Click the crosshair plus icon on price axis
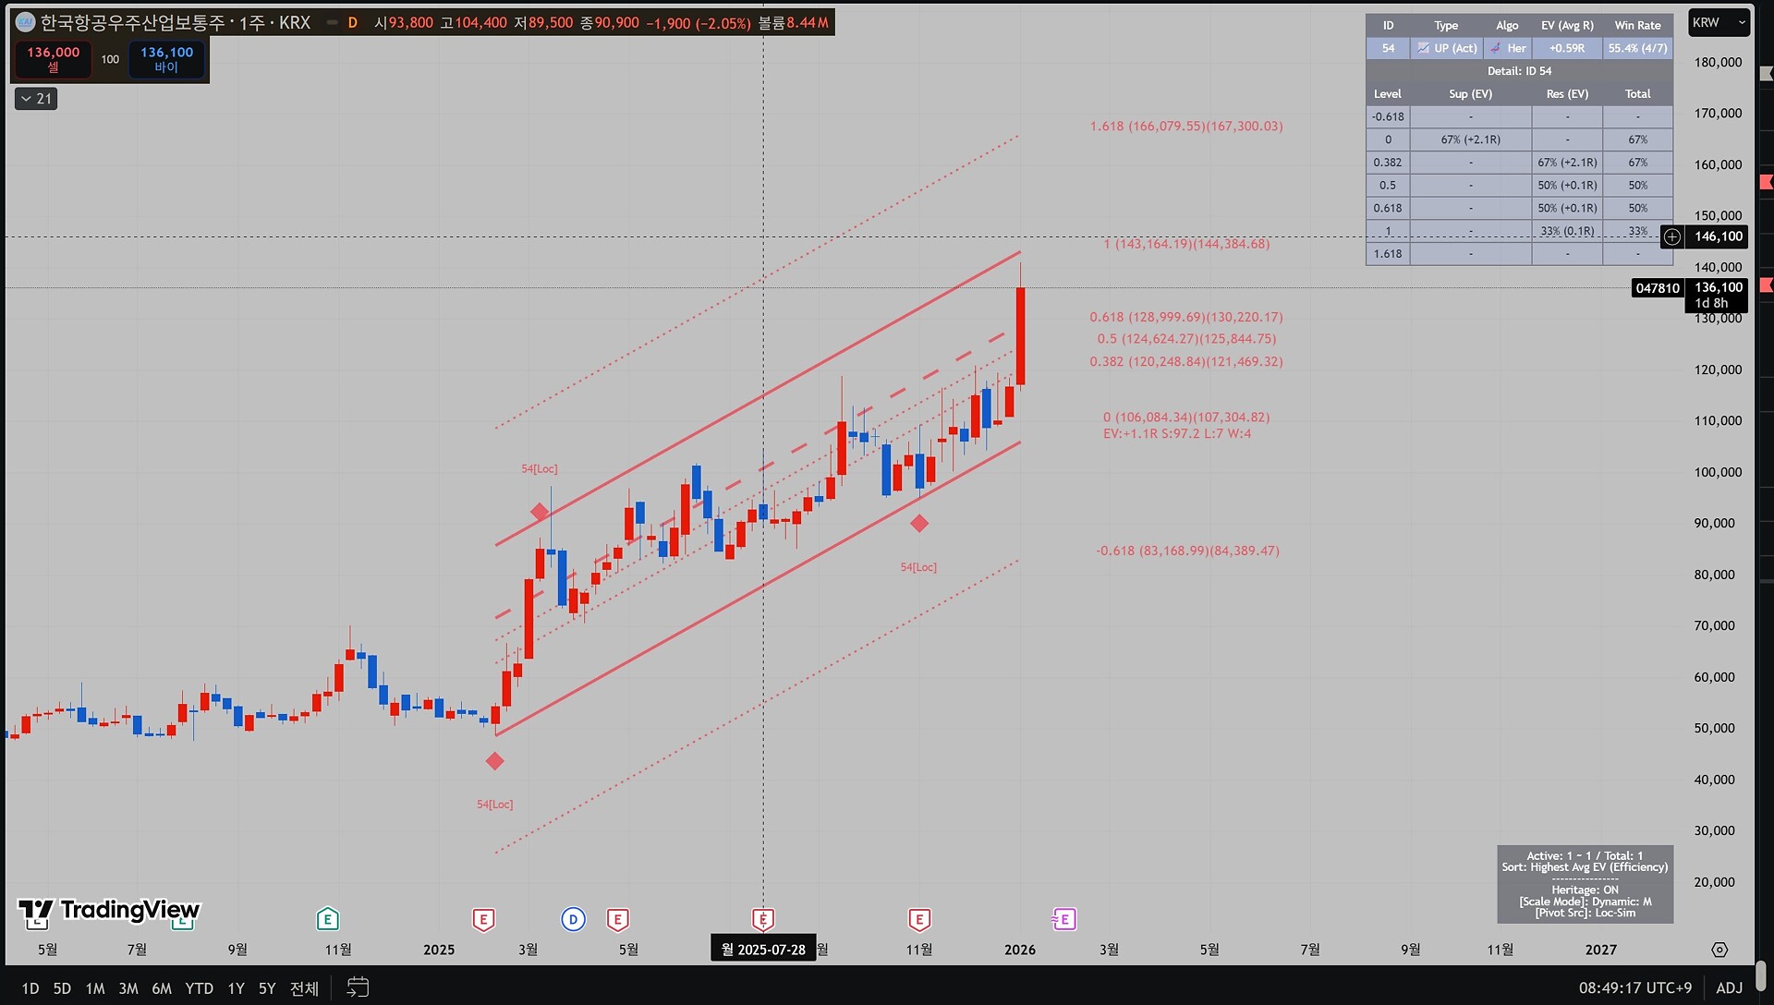 pyautogui.click(x=1671, y=236)
